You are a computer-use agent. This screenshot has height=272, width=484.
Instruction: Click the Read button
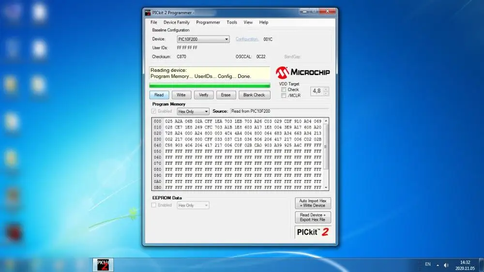(x=159, y=95)
